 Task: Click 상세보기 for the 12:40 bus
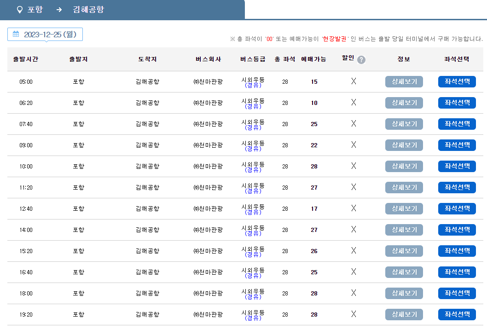pyautogui.click(x=404, y=208)
